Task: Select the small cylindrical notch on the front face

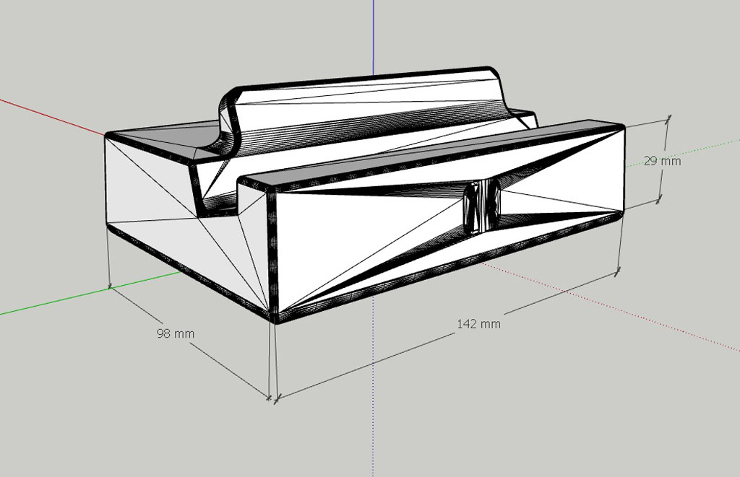Action: click(x=481, y=207)
